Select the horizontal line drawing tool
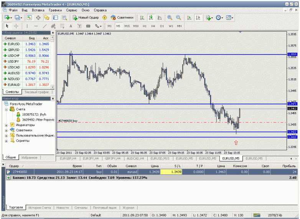This screenshot has height=219, width=300. coord(36,26)
